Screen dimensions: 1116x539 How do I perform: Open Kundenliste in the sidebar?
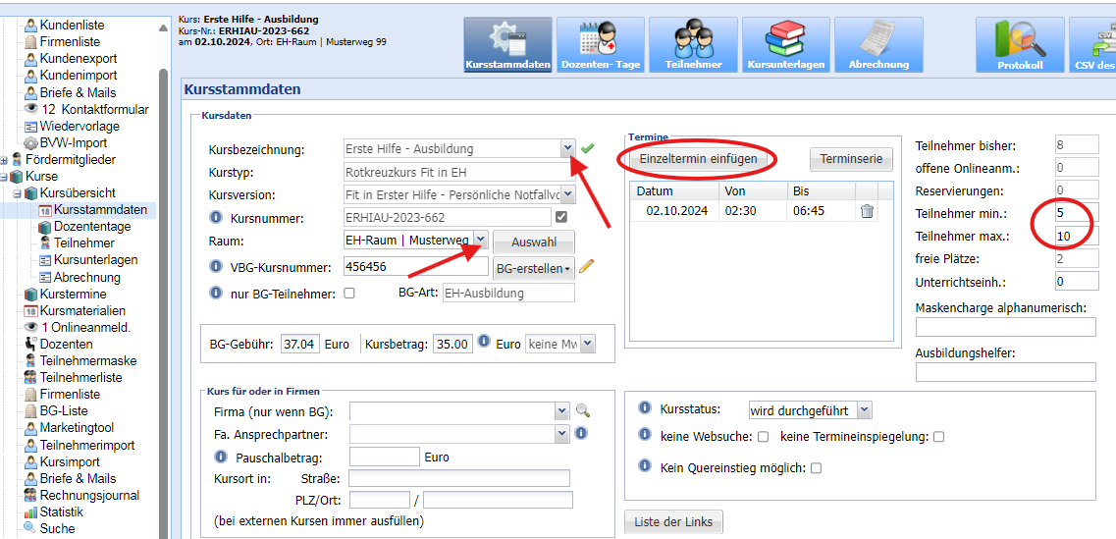click(x=72, y=26)
